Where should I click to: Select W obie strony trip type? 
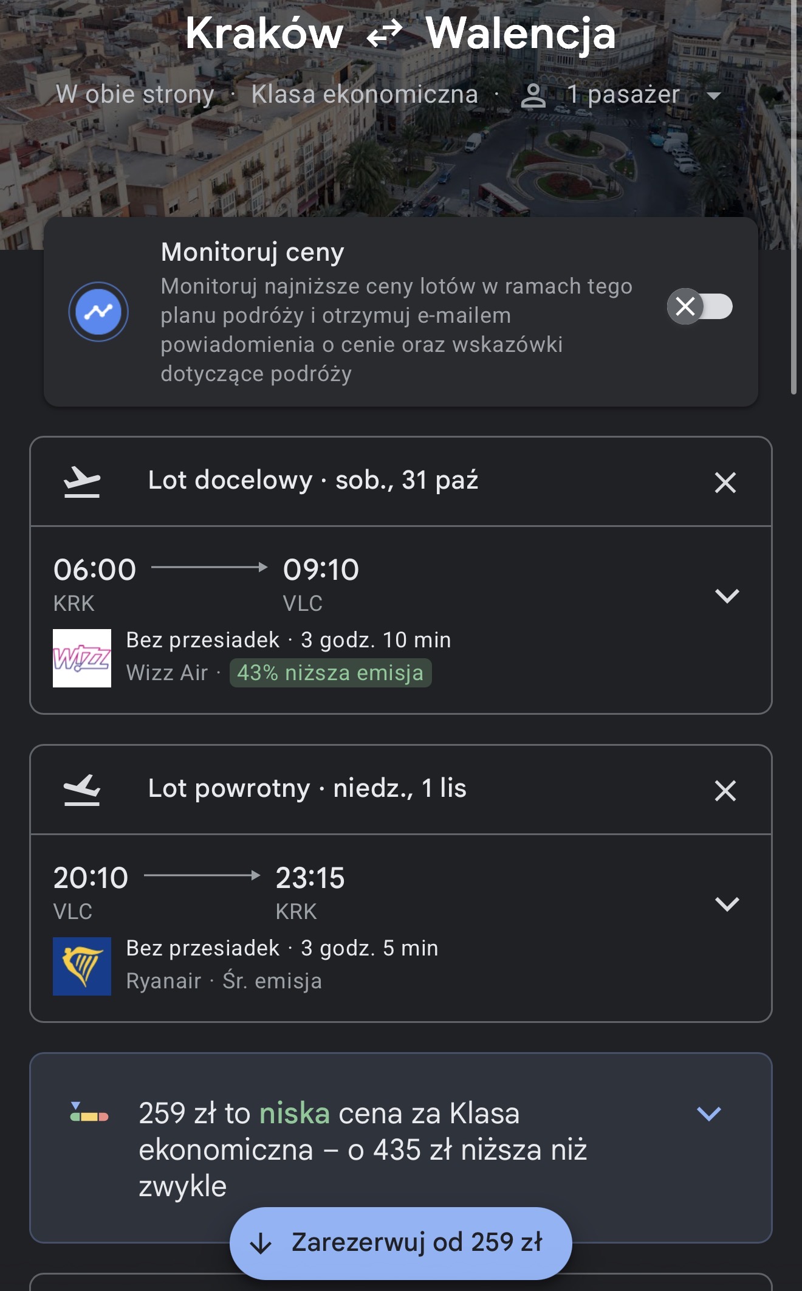pyautogui.click(x=135, y=94)
